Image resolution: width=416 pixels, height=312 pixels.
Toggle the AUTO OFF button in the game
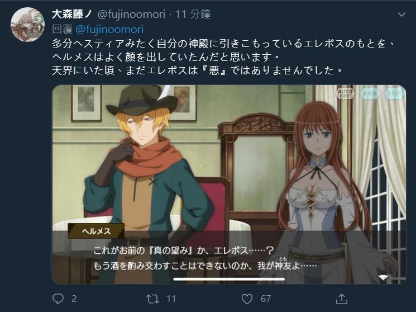tap(345, 93)
